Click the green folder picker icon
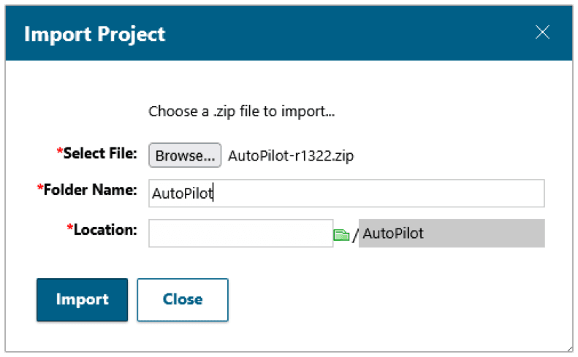578x357 pixels. [x=341, y=234]
